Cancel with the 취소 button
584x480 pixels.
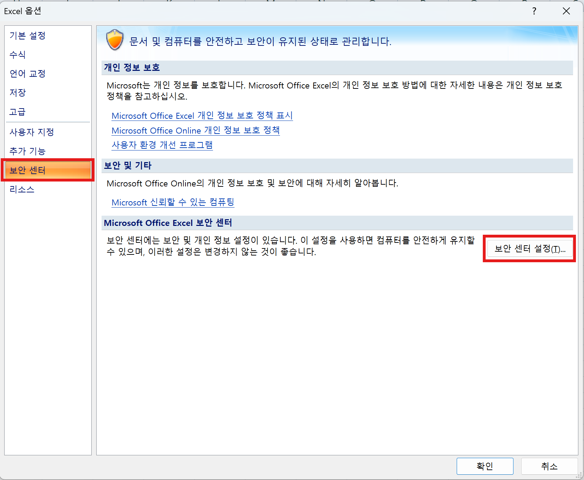549,466
